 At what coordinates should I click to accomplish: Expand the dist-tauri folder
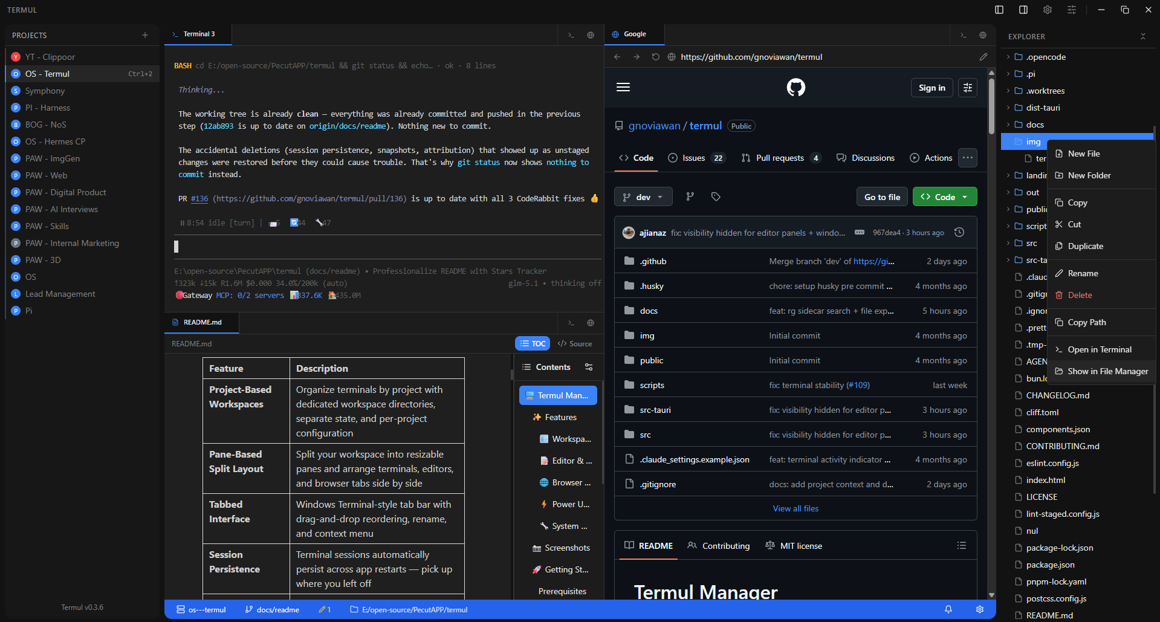click(x=1008, y=108)
